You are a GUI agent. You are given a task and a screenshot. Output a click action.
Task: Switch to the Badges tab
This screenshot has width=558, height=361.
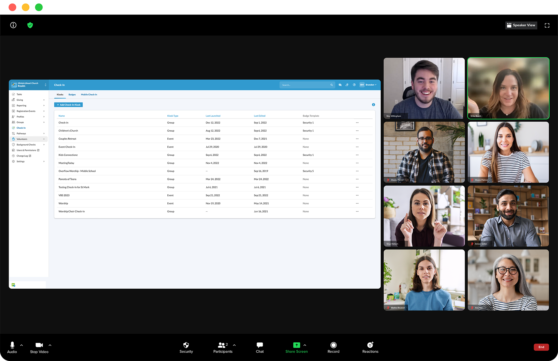72,95
